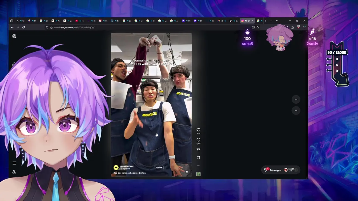Open moustachenz profile name
The width and height of the screenshot is (358, 201).
[127, 166]
